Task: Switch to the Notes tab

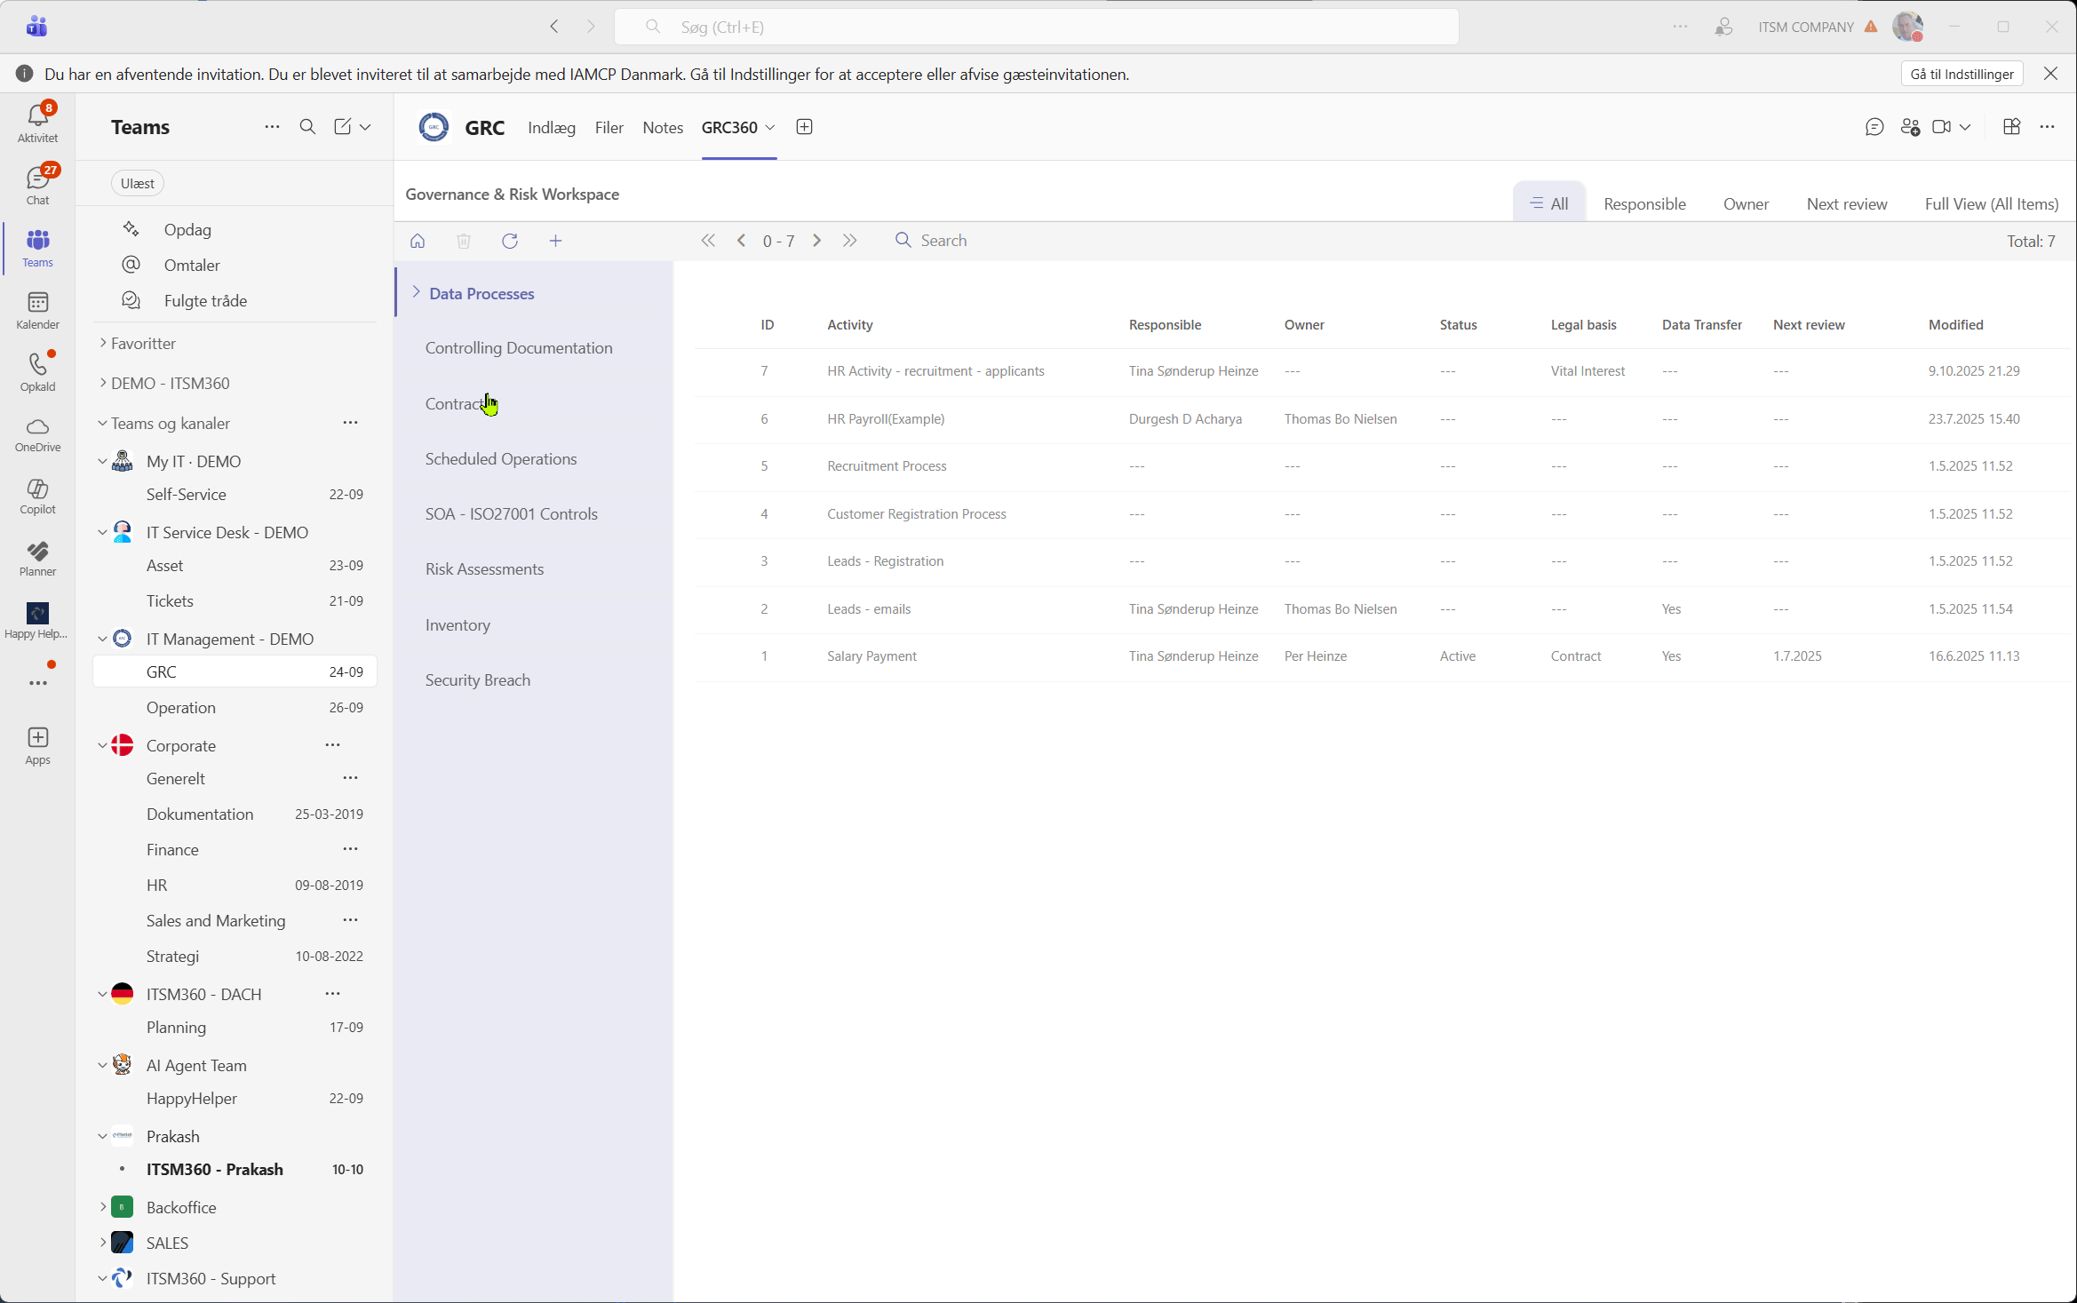Action: tap(662, 127)
